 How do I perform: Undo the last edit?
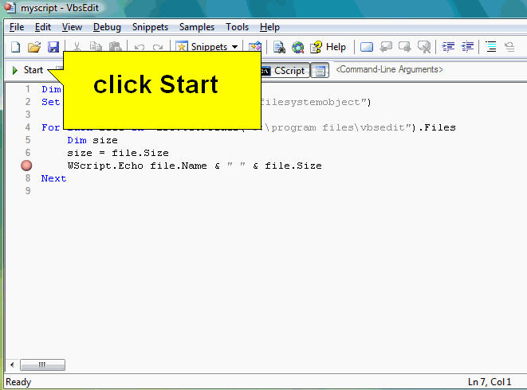coord(140,47)
